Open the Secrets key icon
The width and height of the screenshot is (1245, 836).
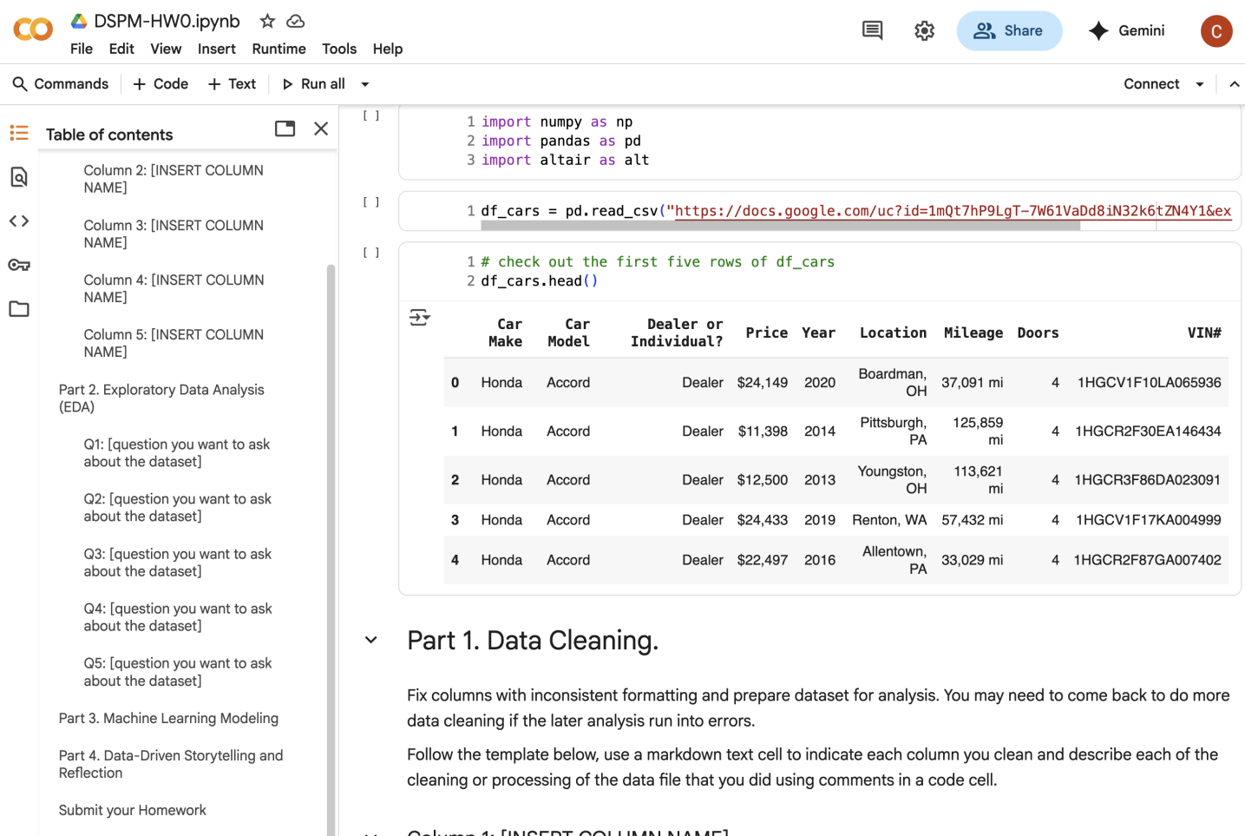pos(19,265)
